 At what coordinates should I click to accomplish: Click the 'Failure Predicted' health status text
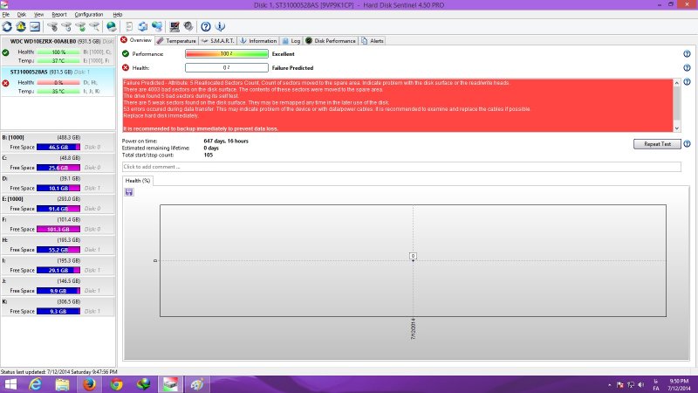[292, 68]
